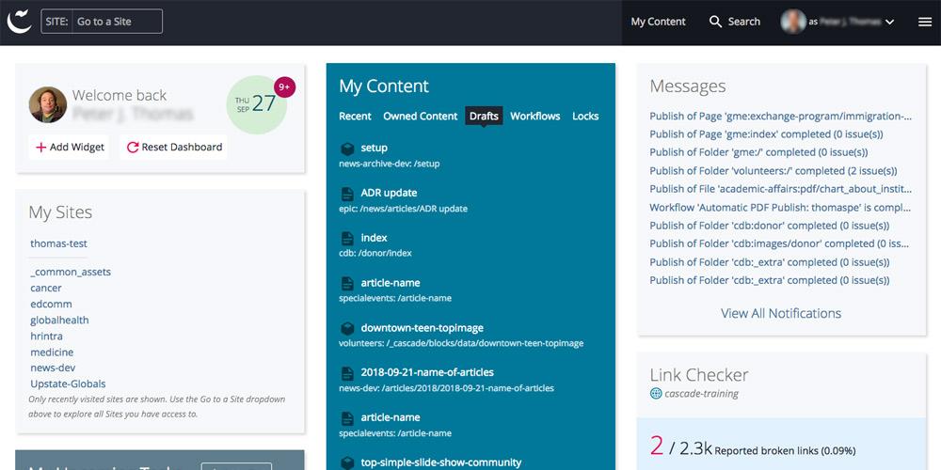Click the Link Checker widget heading
Image resolution: width=941 pixels, height=470 pixels.
(699, 375)
